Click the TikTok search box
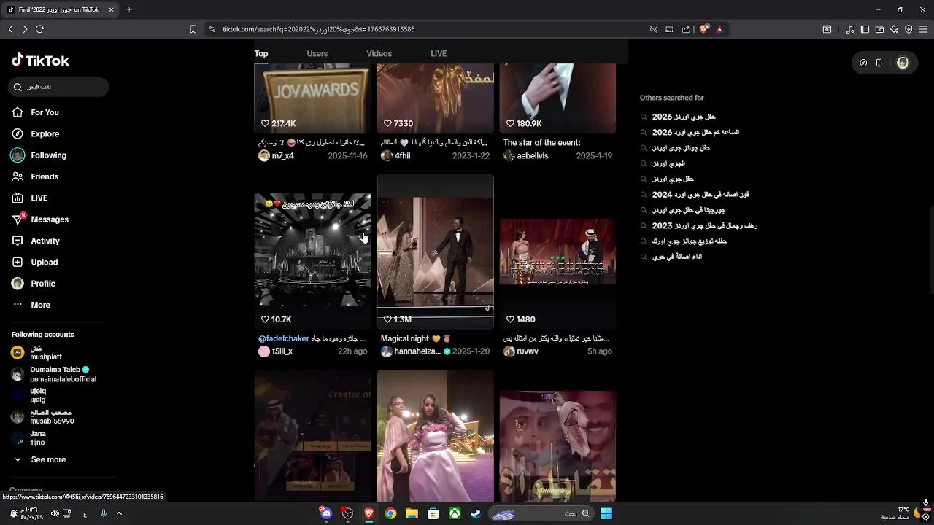Screen dimensions: 934x525 click(60, 87)
